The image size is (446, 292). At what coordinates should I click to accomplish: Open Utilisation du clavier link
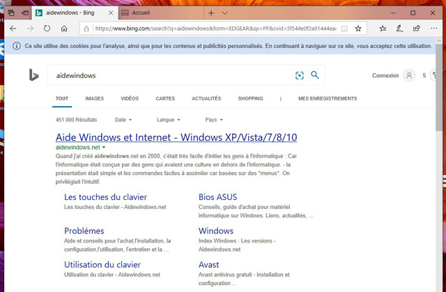point(102,265)
